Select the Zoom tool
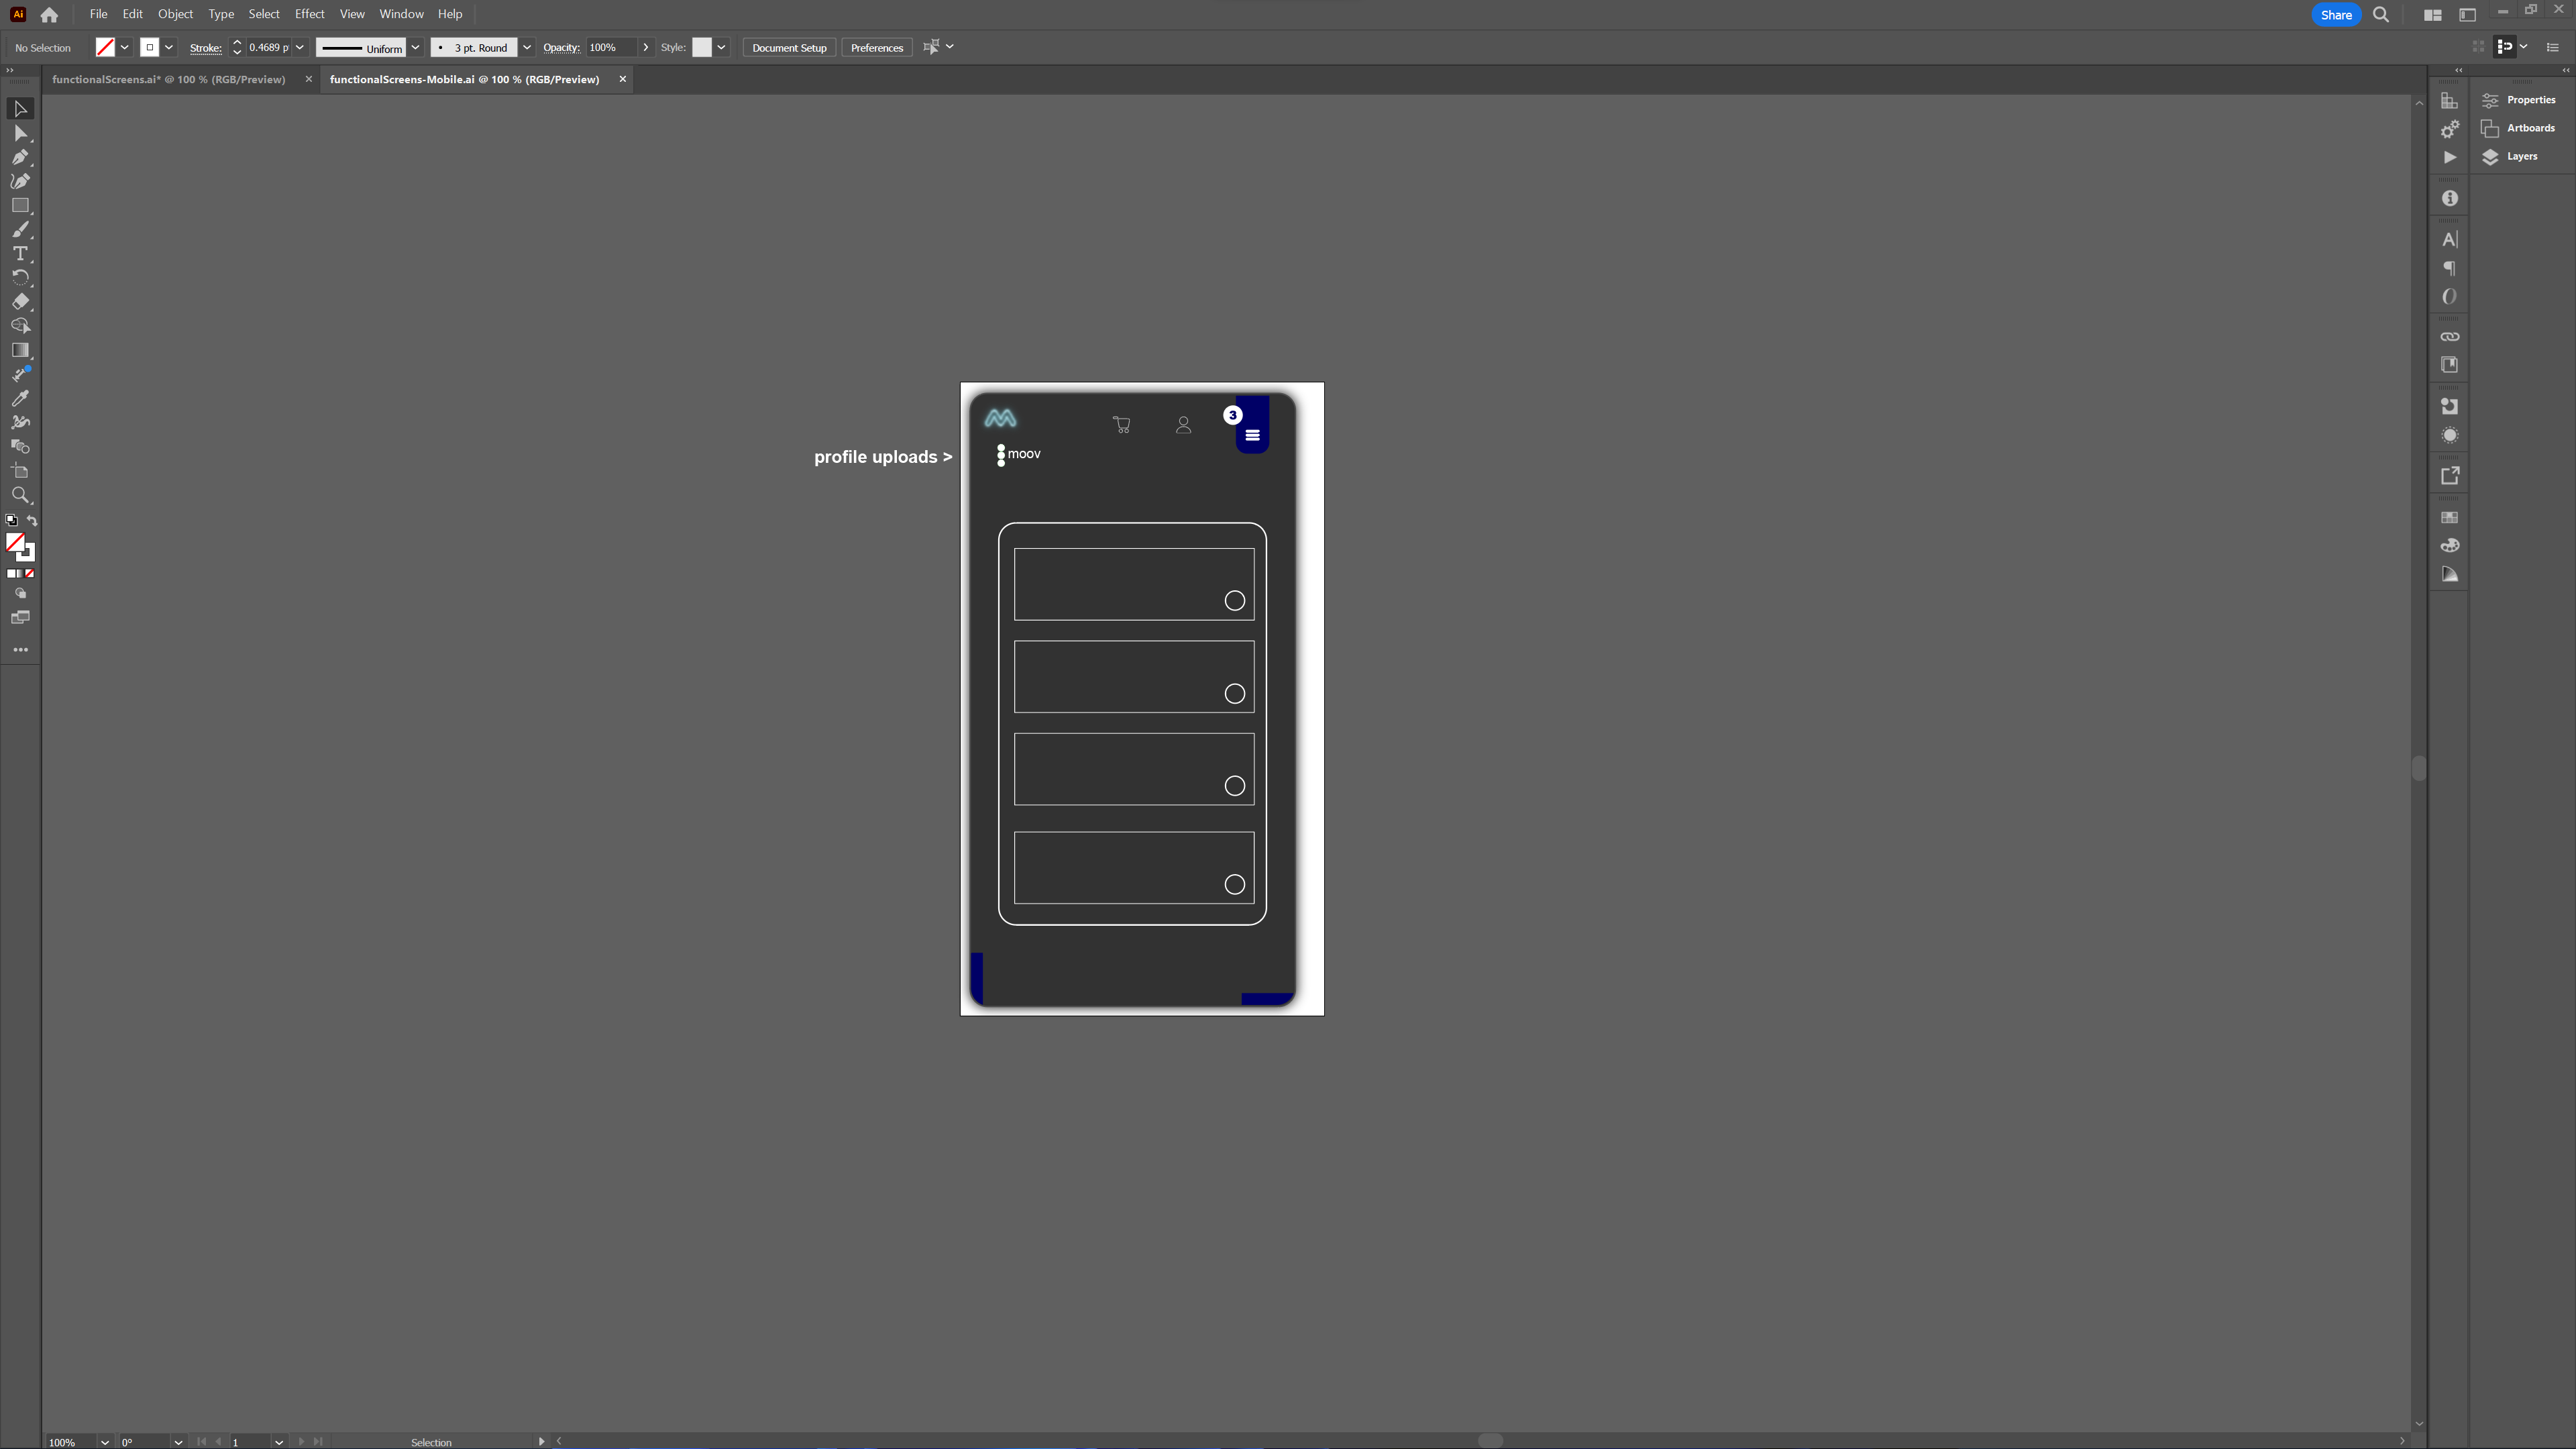 pos(20,495)
